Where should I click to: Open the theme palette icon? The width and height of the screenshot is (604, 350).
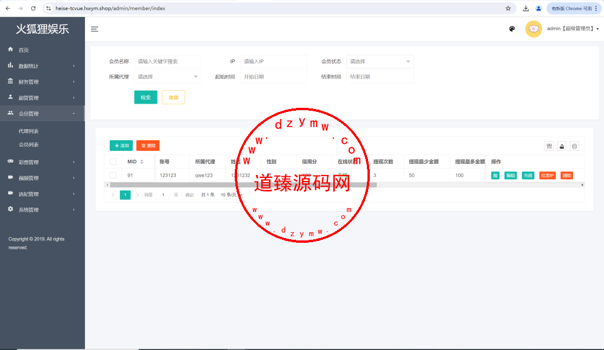click(x=512, y=29)
